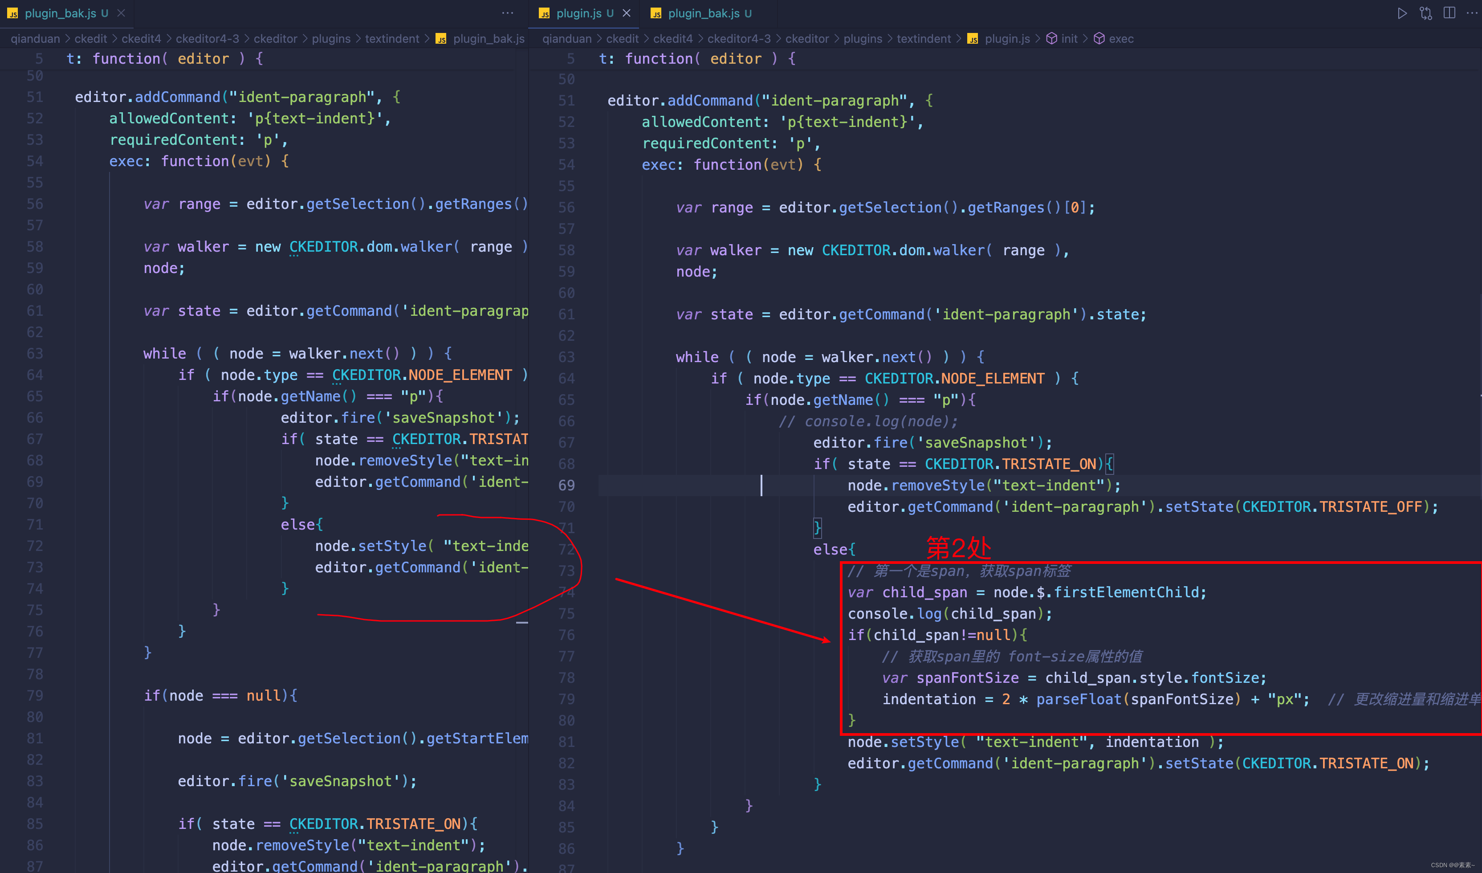Click the exec symbol cube icon in breadcrumb
This screenshot has height=873, width=1482.
[1099, 39]
